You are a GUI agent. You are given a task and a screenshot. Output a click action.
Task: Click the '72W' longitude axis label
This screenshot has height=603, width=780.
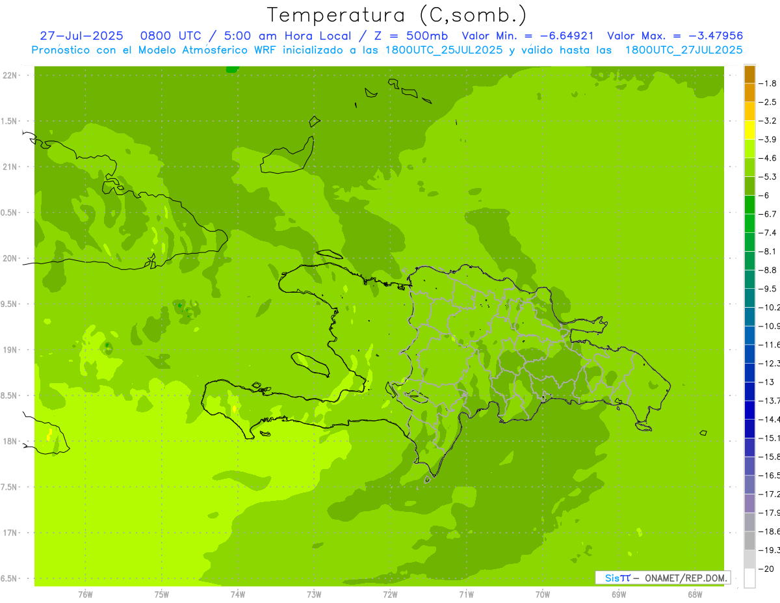(391, 594)
